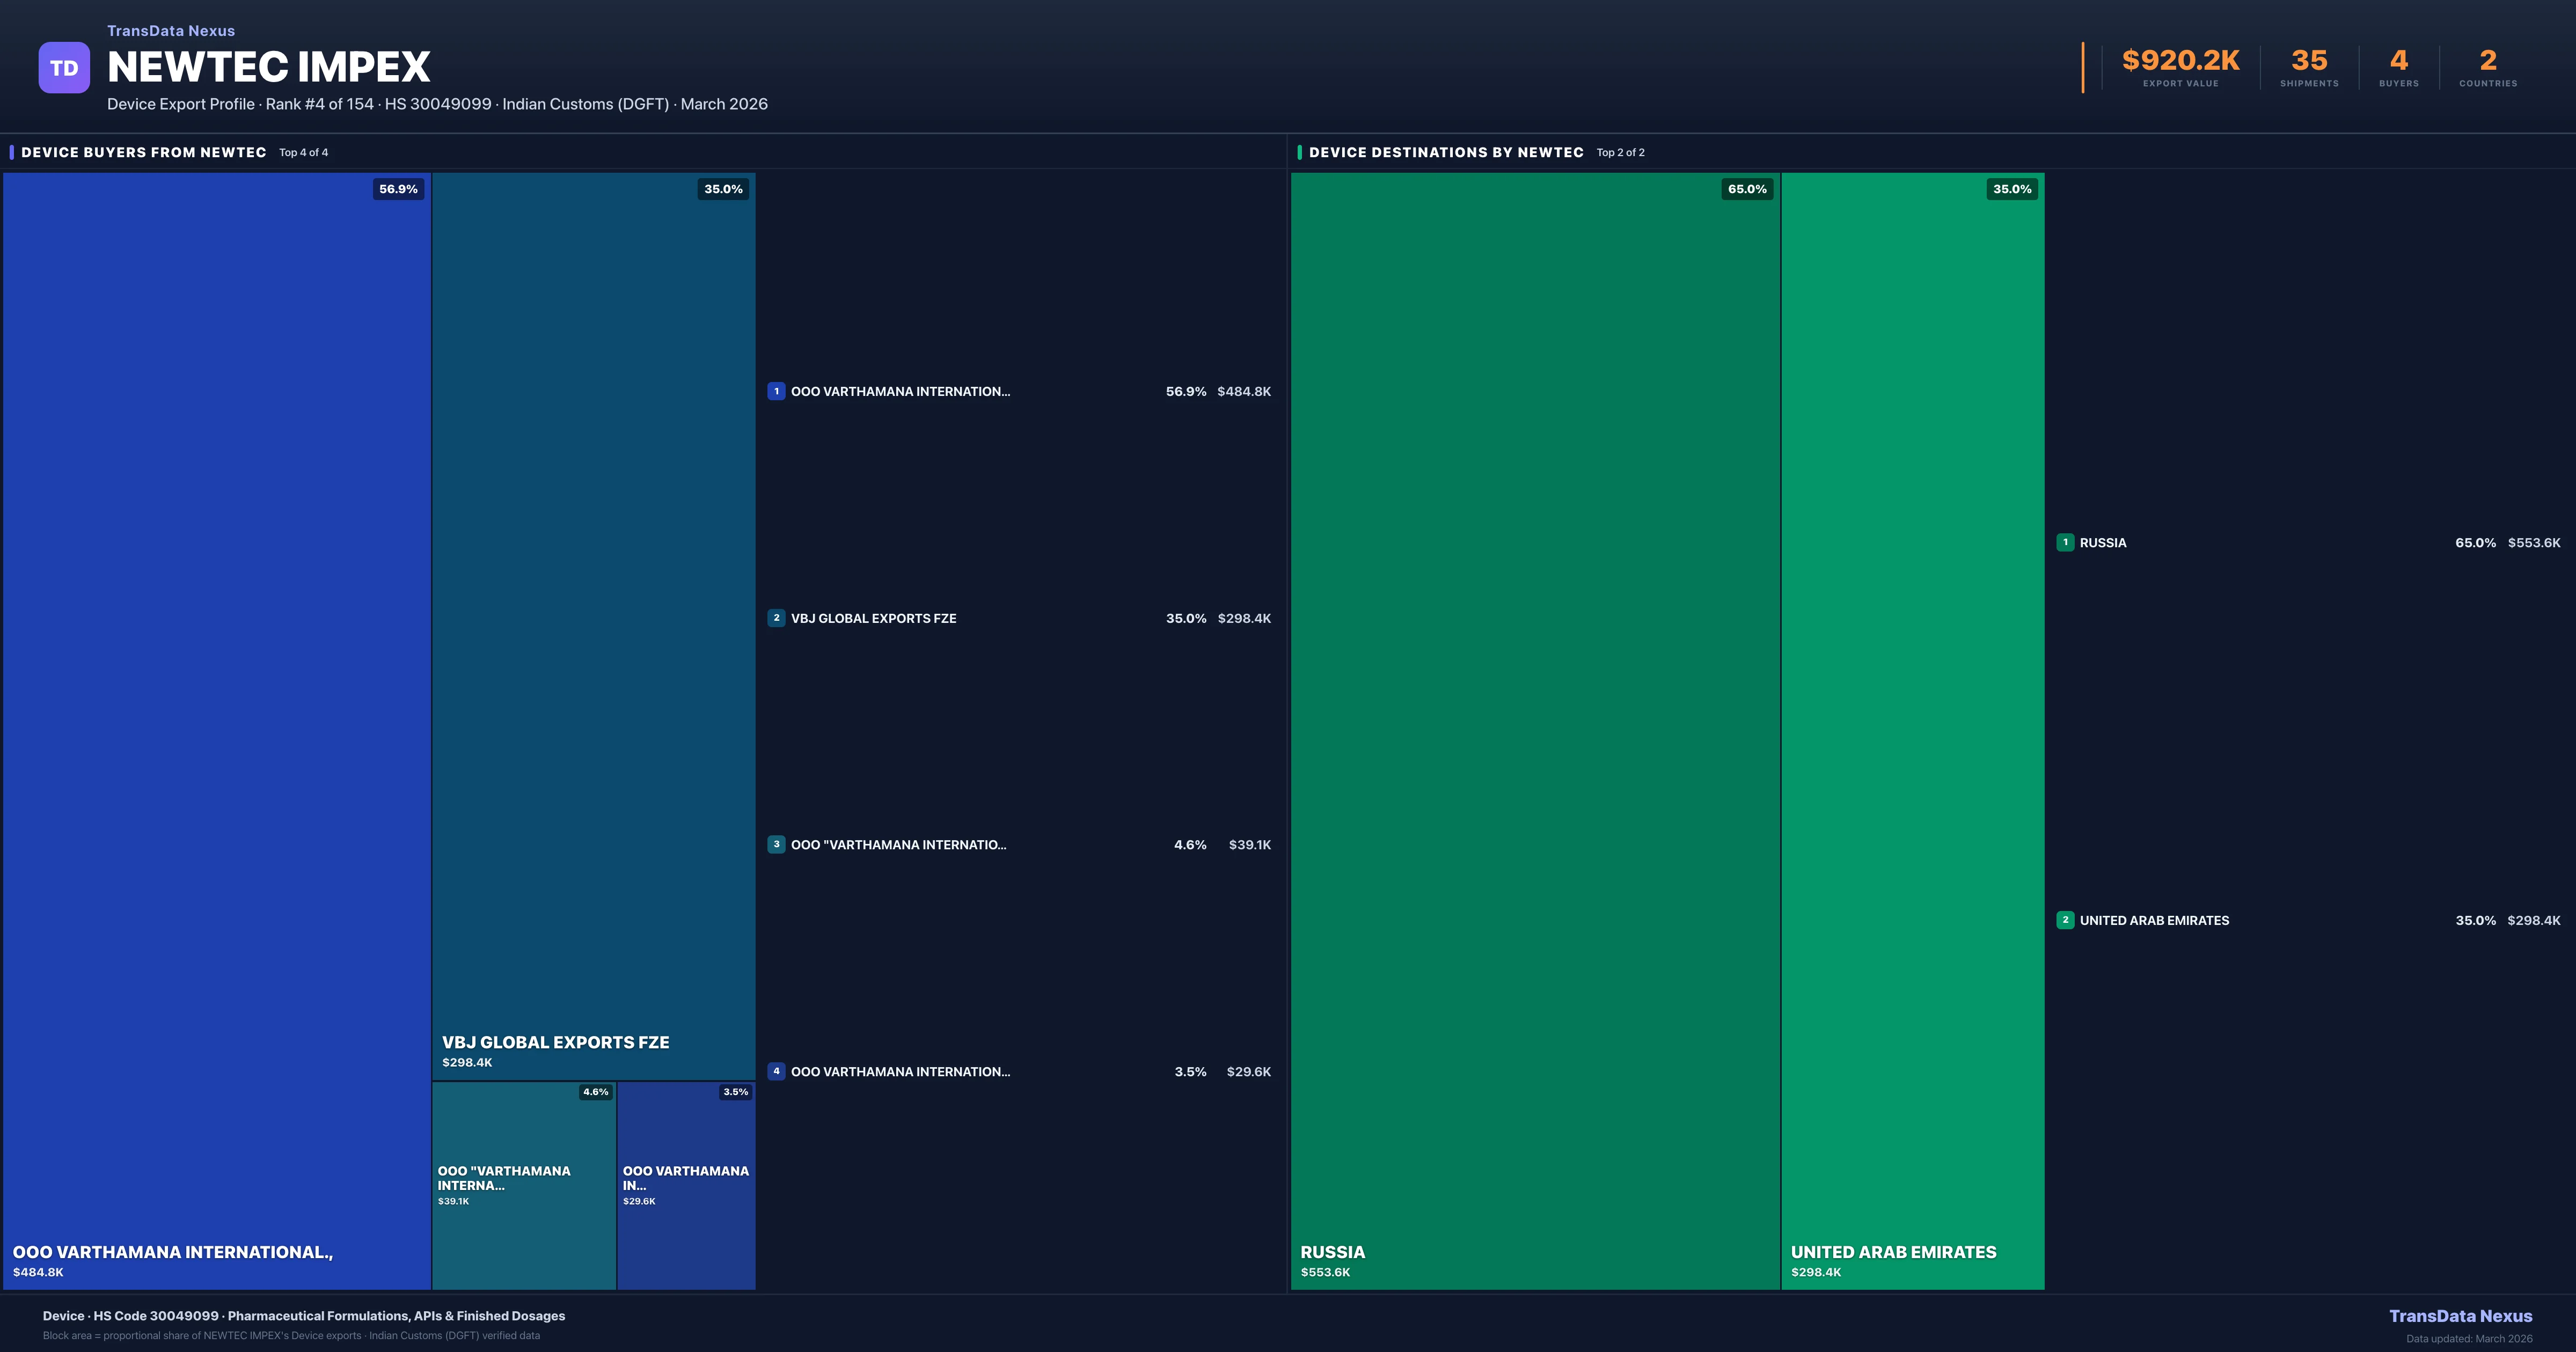Select the 56.9% percentage chip on largest block
2576x1352 pixels.
click(x=398, y=188)
